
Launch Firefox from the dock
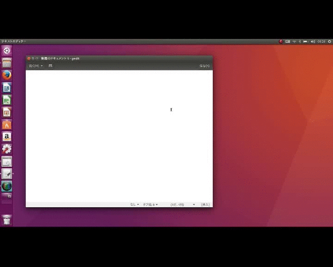tap(6, 75)
